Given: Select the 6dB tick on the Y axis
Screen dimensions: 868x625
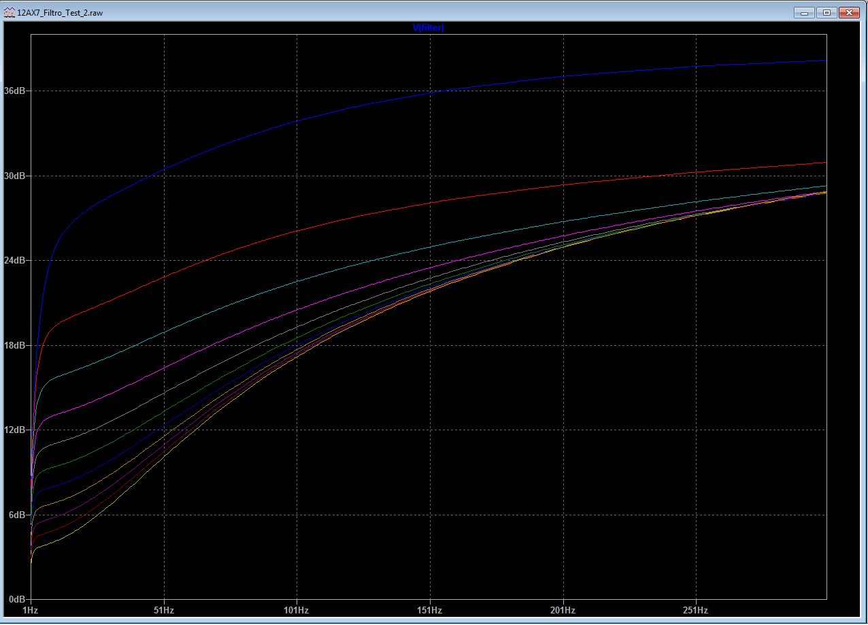Looking at the screenshot, I should coord(16,515).
